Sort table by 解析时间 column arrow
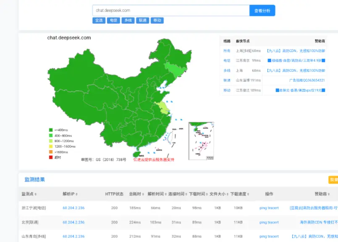This screenshot has width=338, height=242. pyautogui.click(x=165, y=194)
